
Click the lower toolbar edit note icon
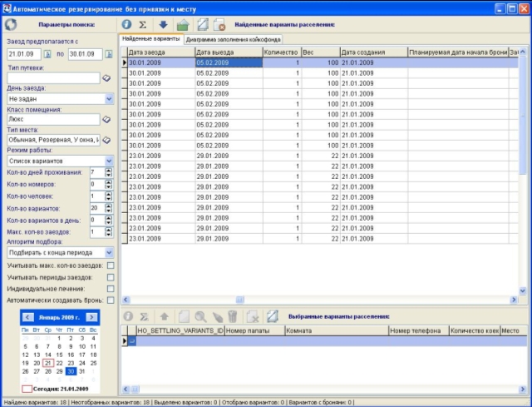click(272, 316)
